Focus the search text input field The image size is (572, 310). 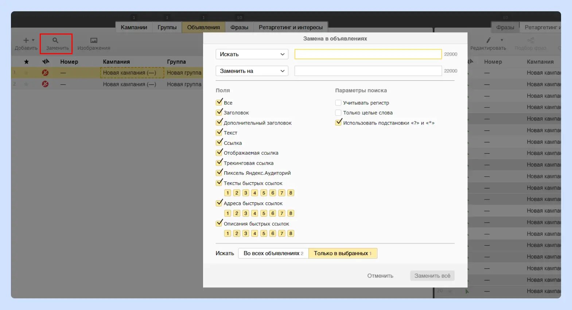(368, 54)
